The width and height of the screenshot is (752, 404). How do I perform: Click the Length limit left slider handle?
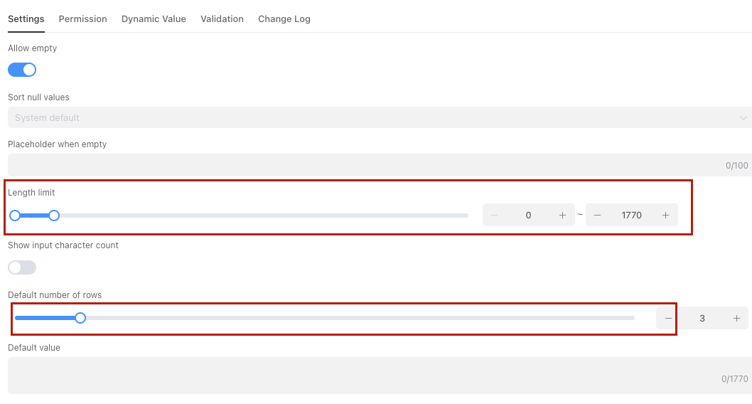click(15, 216)
